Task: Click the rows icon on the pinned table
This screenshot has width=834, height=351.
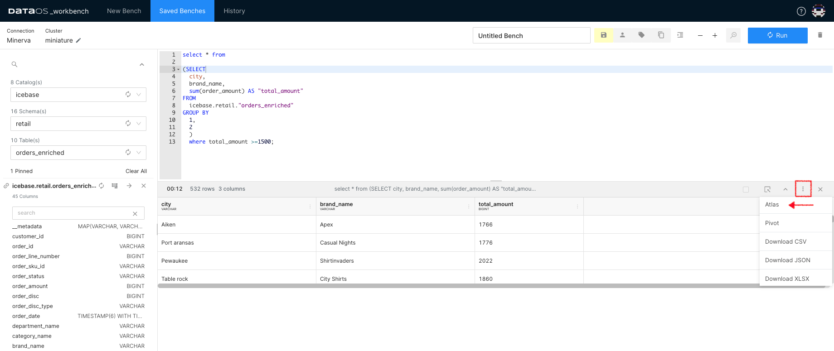Action: (x=115, y=186)
